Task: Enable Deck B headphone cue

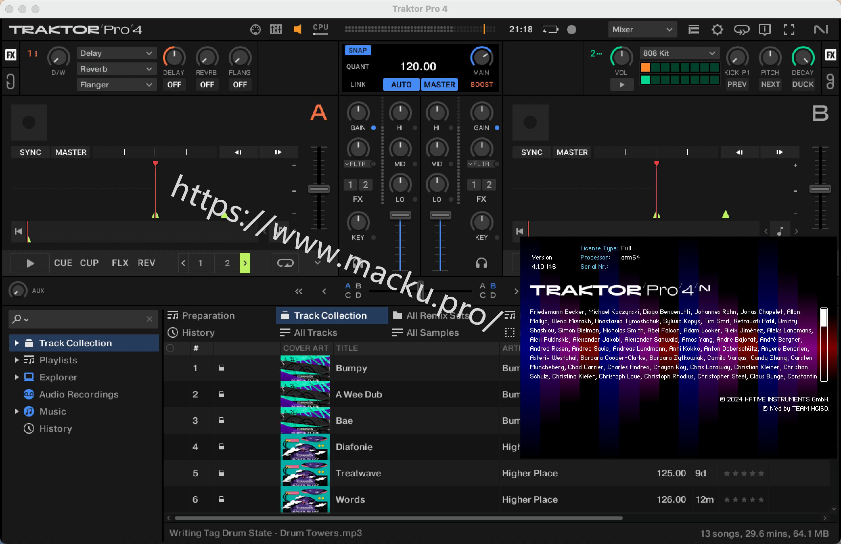Action: point(481,263)
